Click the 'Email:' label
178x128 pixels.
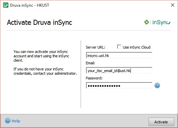pyautogui.click(x=90, y=63)
